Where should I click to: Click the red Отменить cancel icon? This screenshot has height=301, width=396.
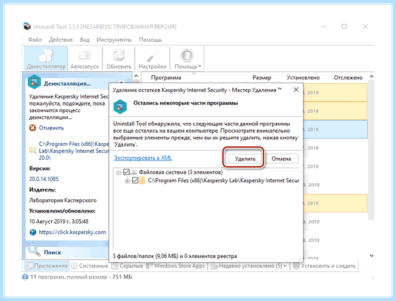(x=32, y=128)
